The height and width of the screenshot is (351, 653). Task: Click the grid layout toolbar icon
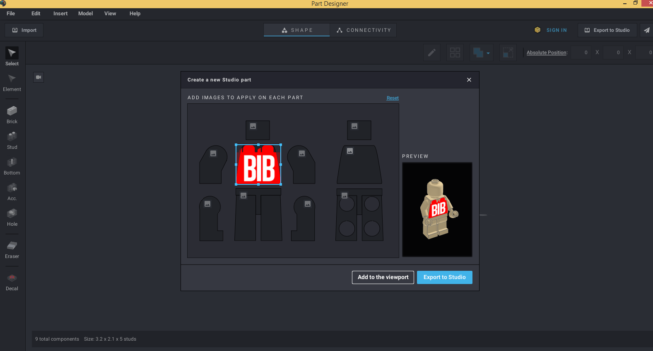click(455, 53)
